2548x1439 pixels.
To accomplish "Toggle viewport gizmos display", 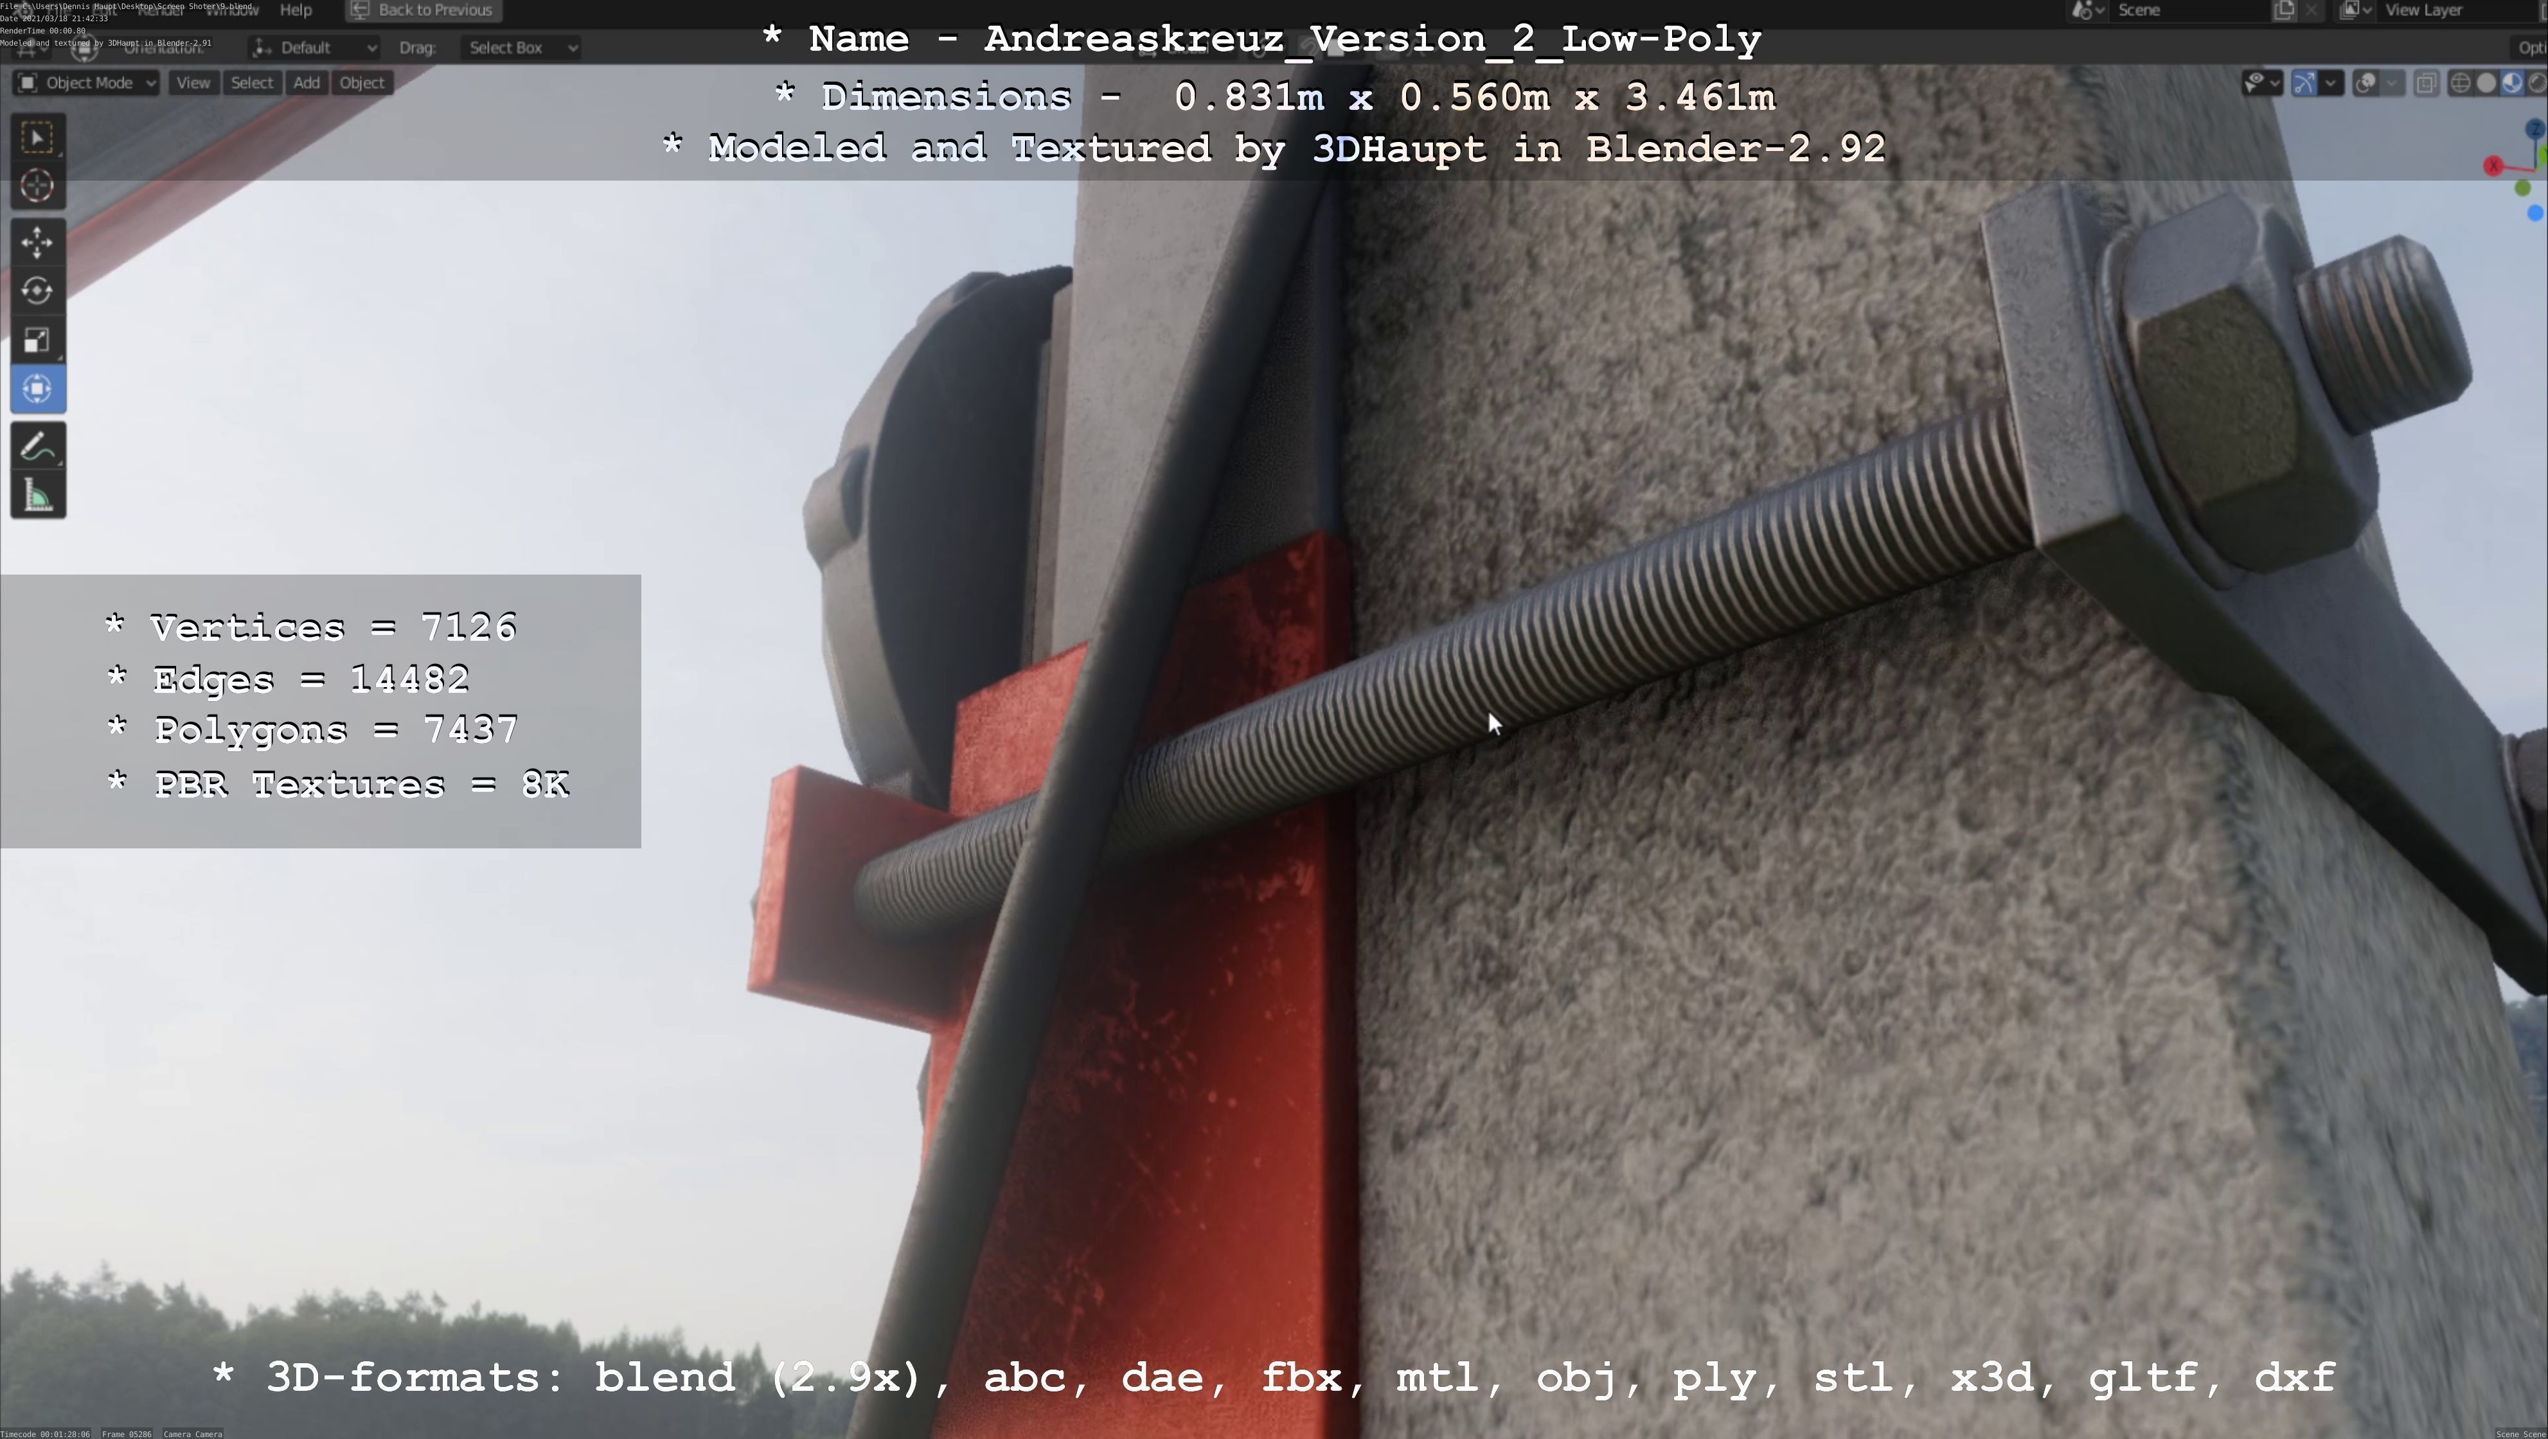I will coord(2304,83).
